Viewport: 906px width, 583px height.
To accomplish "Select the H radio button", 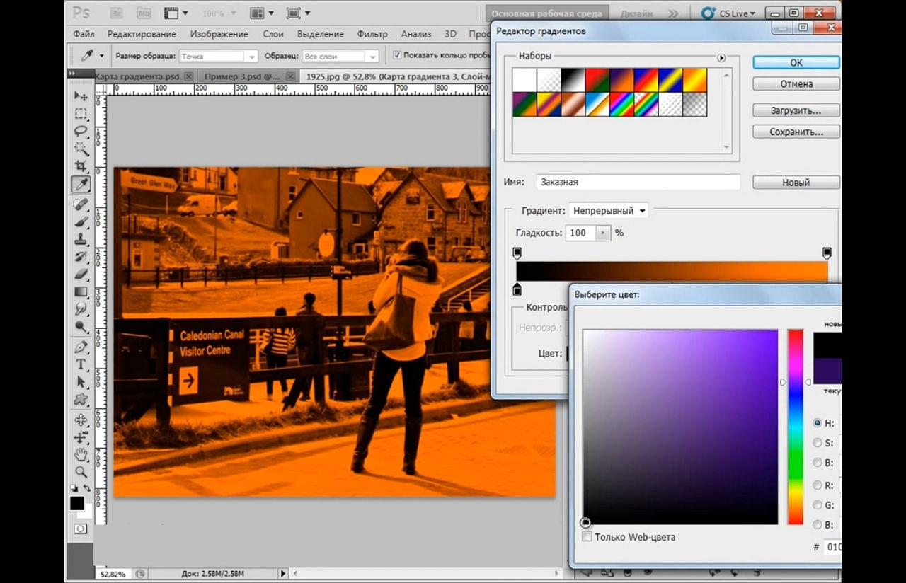I will (818, 423).
